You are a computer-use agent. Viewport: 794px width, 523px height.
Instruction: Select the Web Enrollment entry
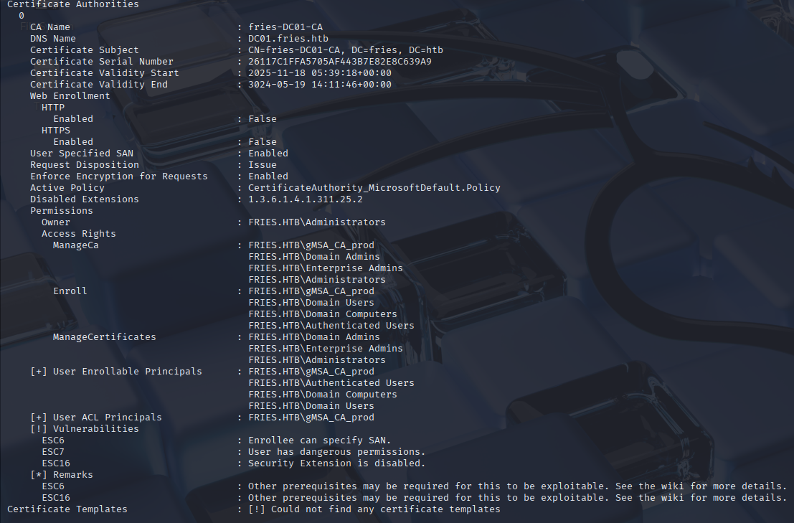coord(69,95)
